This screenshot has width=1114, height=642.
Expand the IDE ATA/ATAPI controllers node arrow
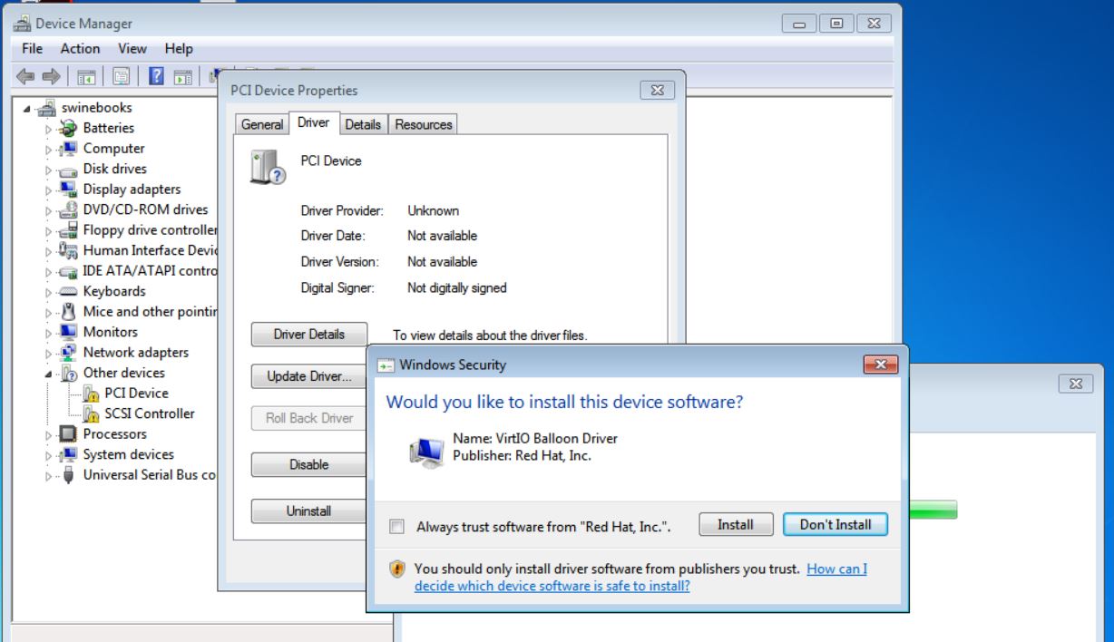click(x=49, y=271)
